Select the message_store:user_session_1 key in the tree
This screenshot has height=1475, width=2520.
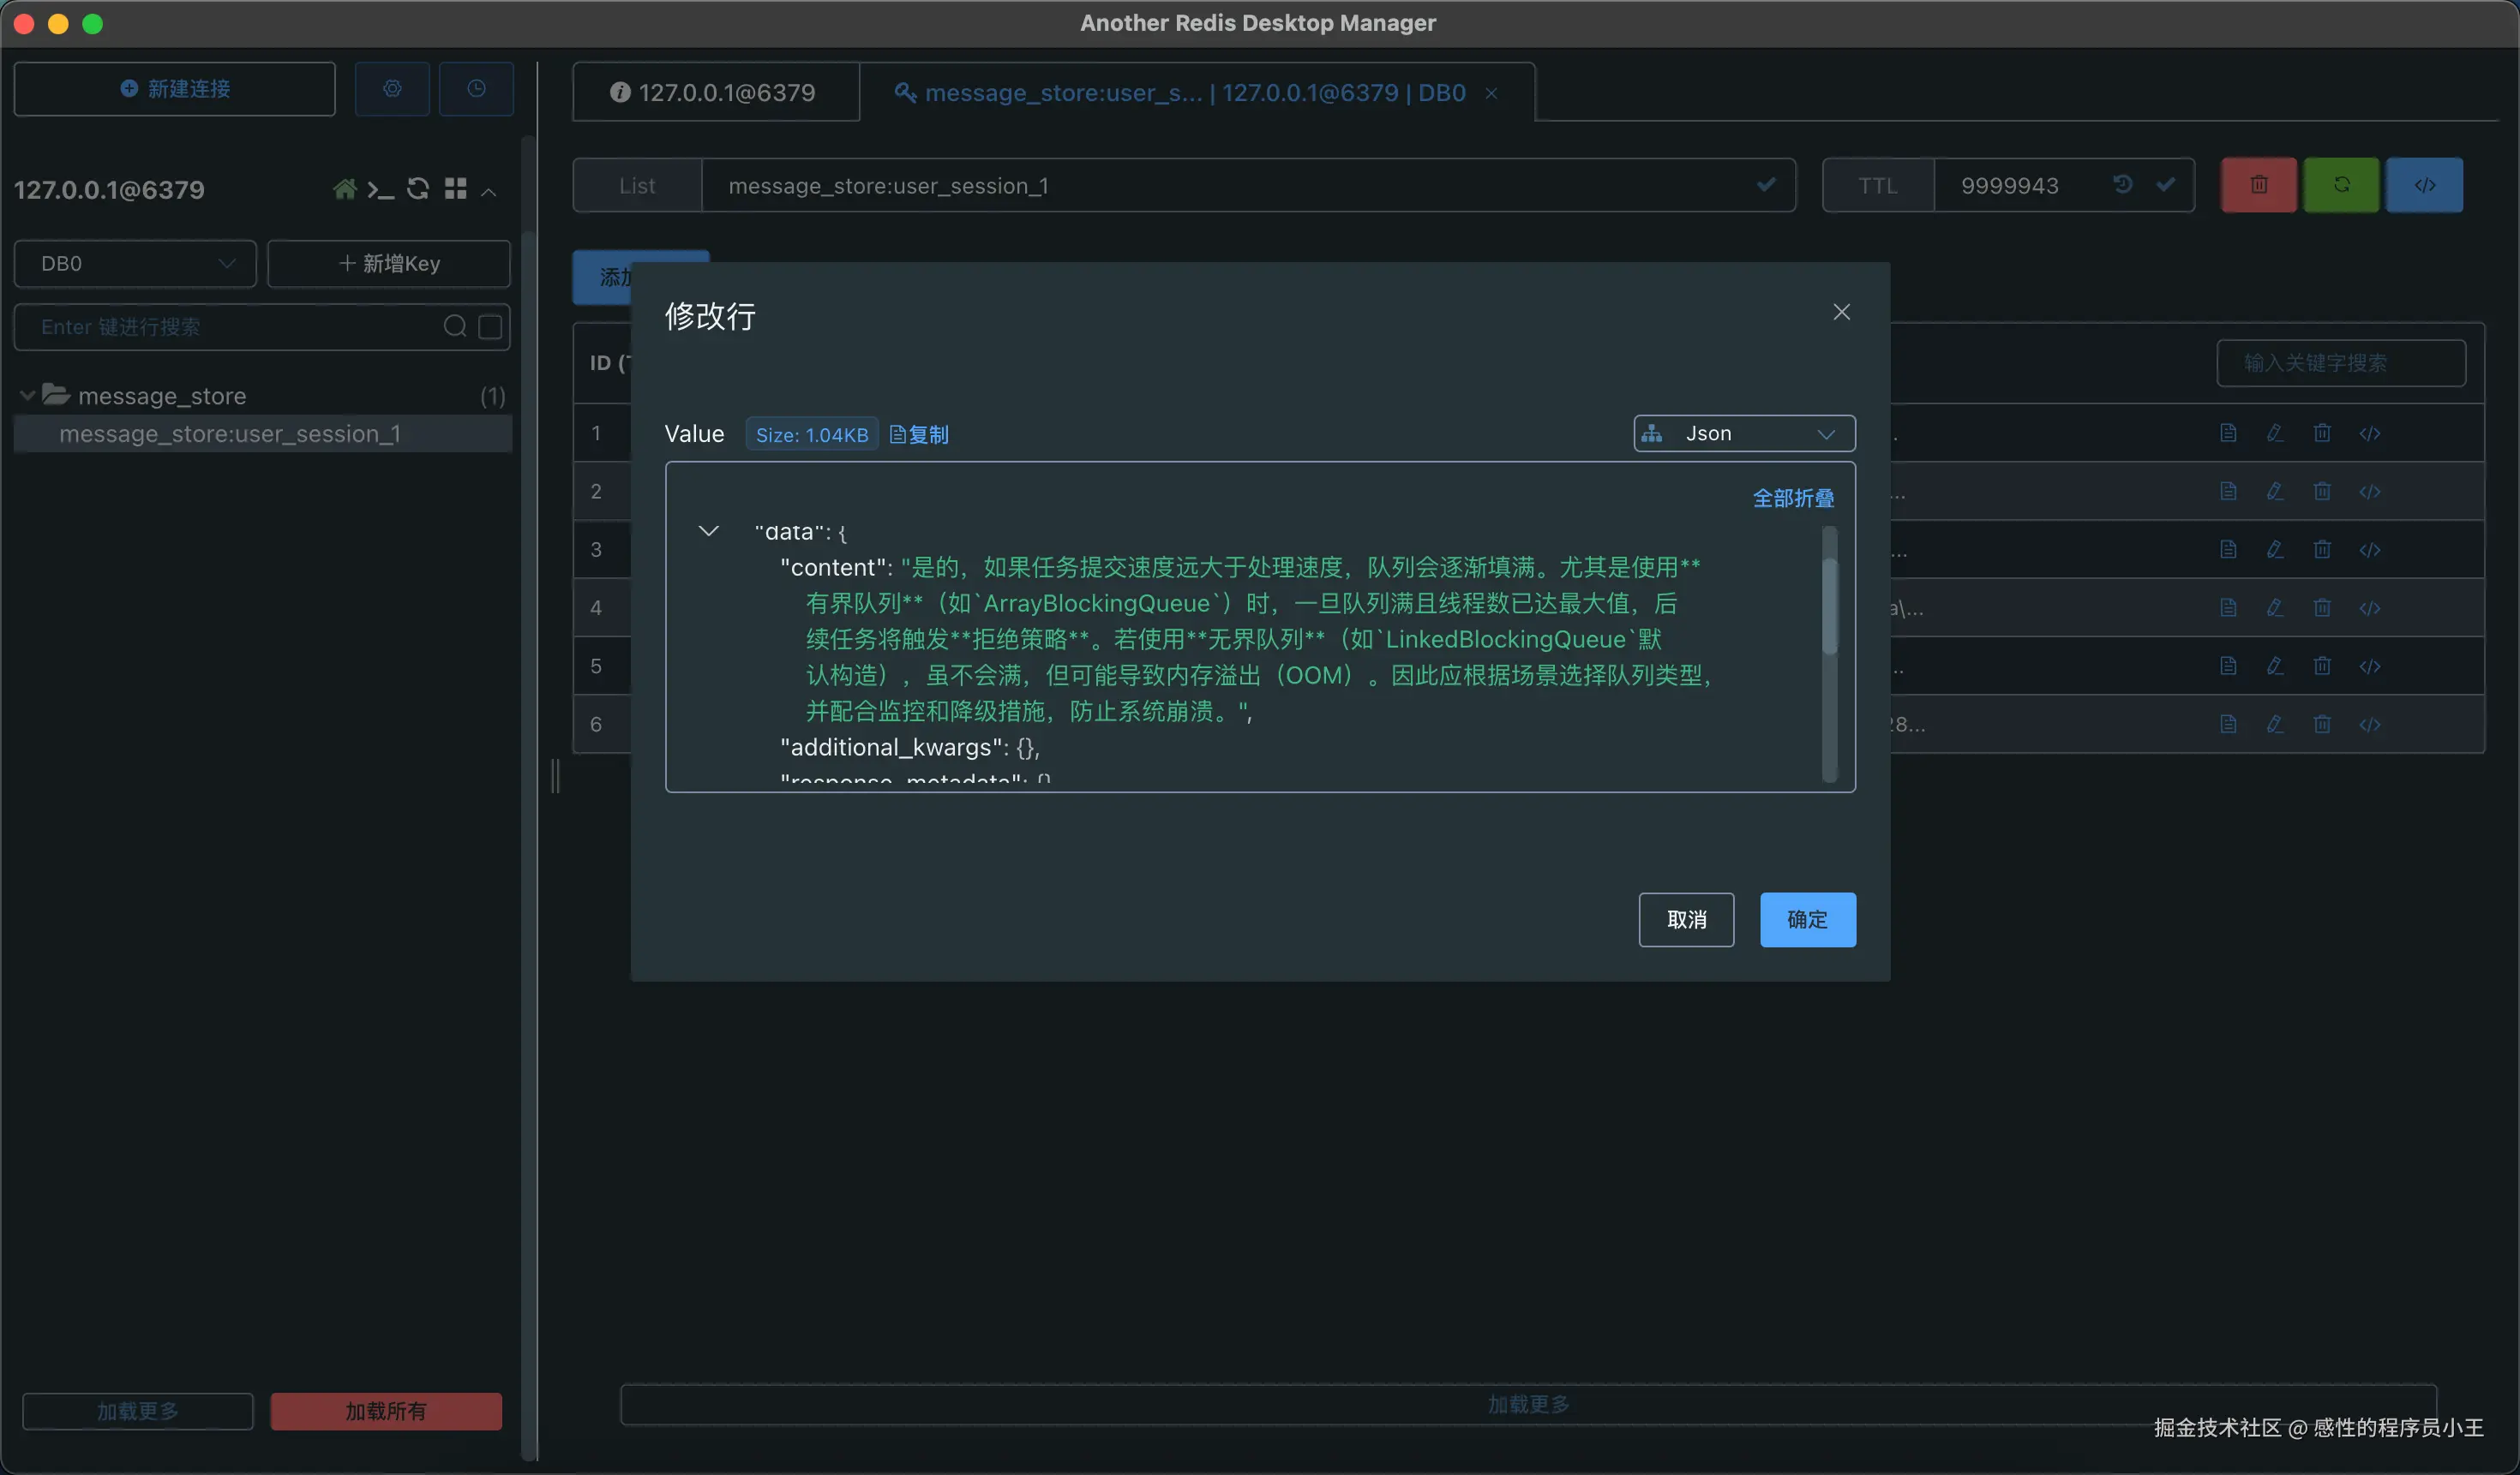(x=230, y=433)
